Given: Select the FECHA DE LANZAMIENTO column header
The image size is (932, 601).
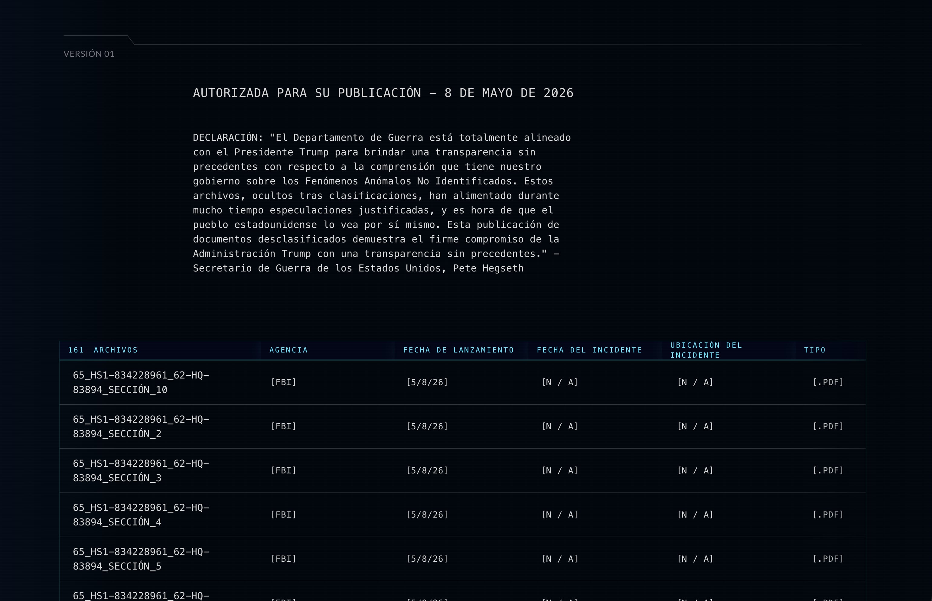Looking at the screenshot, I should coord(458,350).
